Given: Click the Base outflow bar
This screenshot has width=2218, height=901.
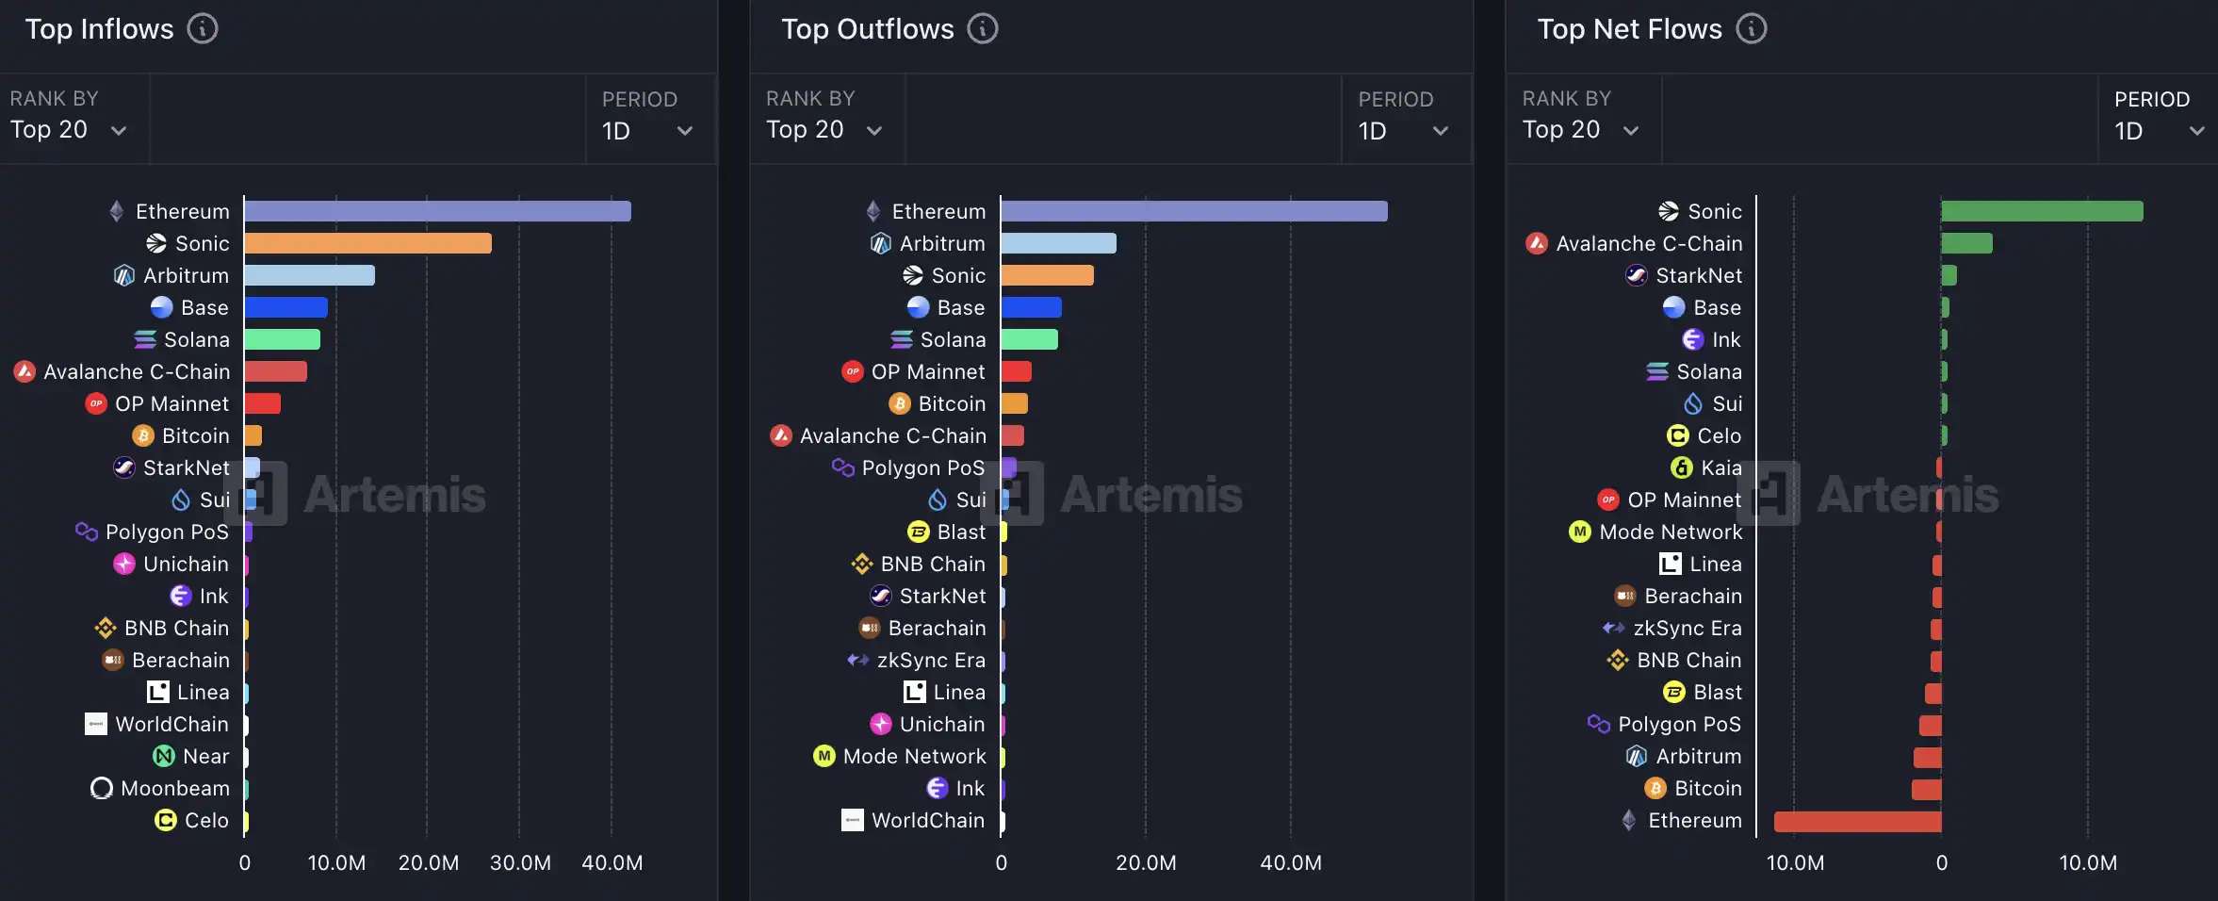Looking at the screenshot, I should tap(1031, 307).
